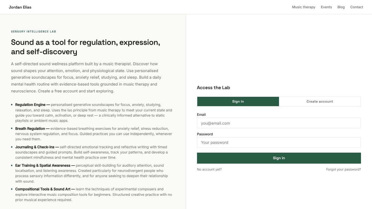Click the 'Forgot your password?' link
Image resolution: width=372 pixels, height=209 pixels.
tap(343, 169)
